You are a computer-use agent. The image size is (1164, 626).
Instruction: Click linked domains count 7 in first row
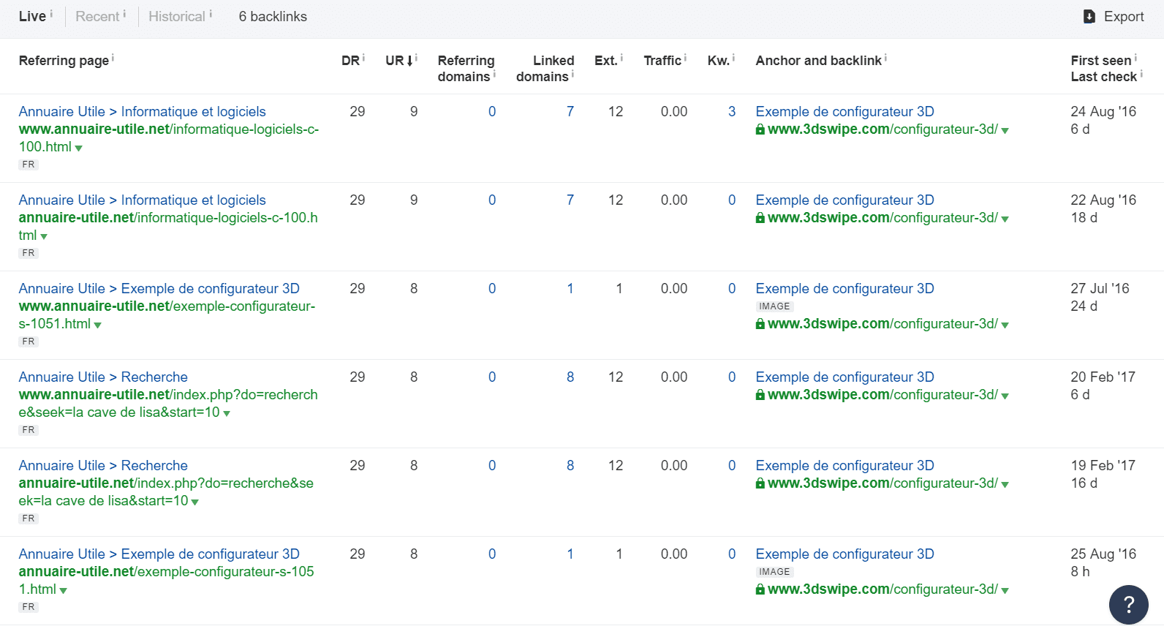tap(570, 112)
